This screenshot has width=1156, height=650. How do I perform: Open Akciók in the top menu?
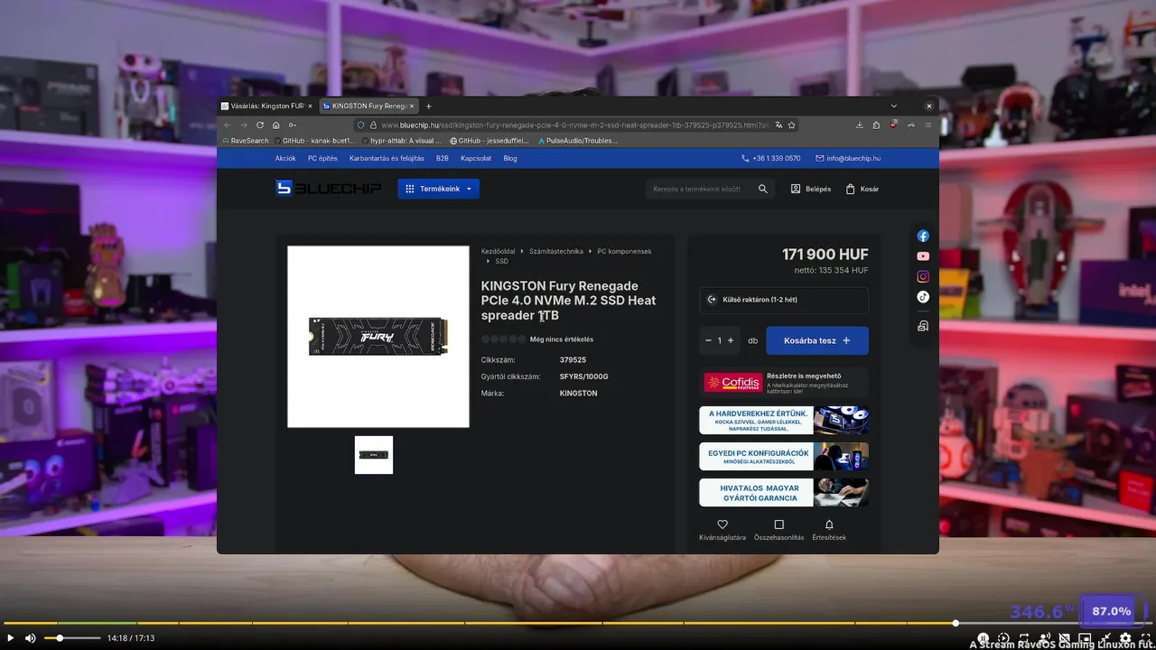click(x=285, y=158)
